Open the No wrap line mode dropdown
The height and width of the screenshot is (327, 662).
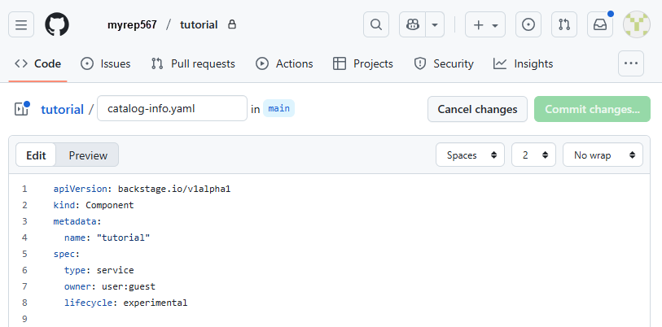(603, 155)
